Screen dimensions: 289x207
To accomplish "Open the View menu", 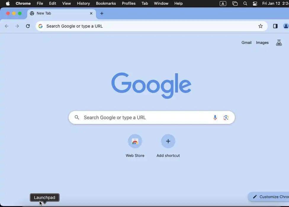I will point(66,4).
